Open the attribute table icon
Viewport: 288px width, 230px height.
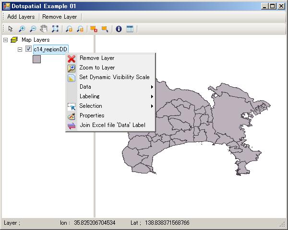pos(130,29)
